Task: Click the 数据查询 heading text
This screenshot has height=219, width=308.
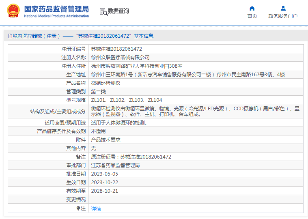Action: [118, 11]
